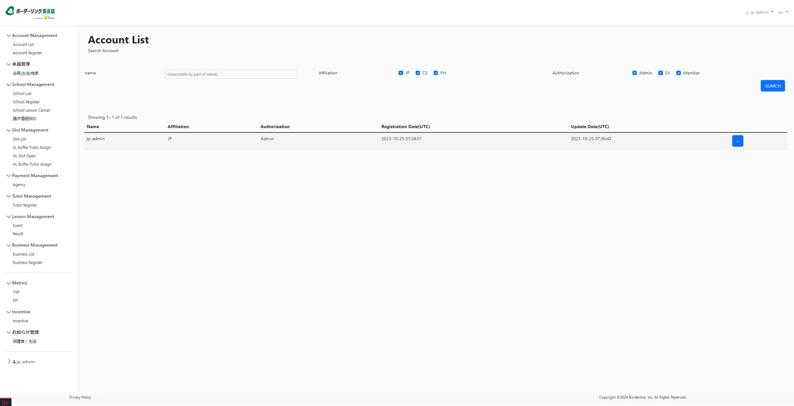Collapse the Account Management section
The height and width of the screenshot is (406, 794).
point(9,36)
